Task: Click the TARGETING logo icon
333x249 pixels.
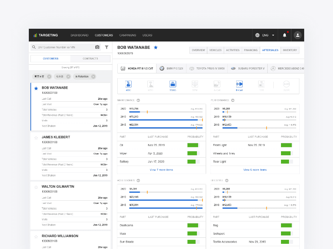Action: 35,35
